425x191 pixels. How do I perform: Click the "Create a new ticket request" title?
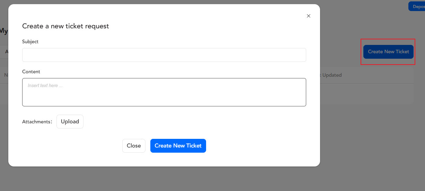65,26
